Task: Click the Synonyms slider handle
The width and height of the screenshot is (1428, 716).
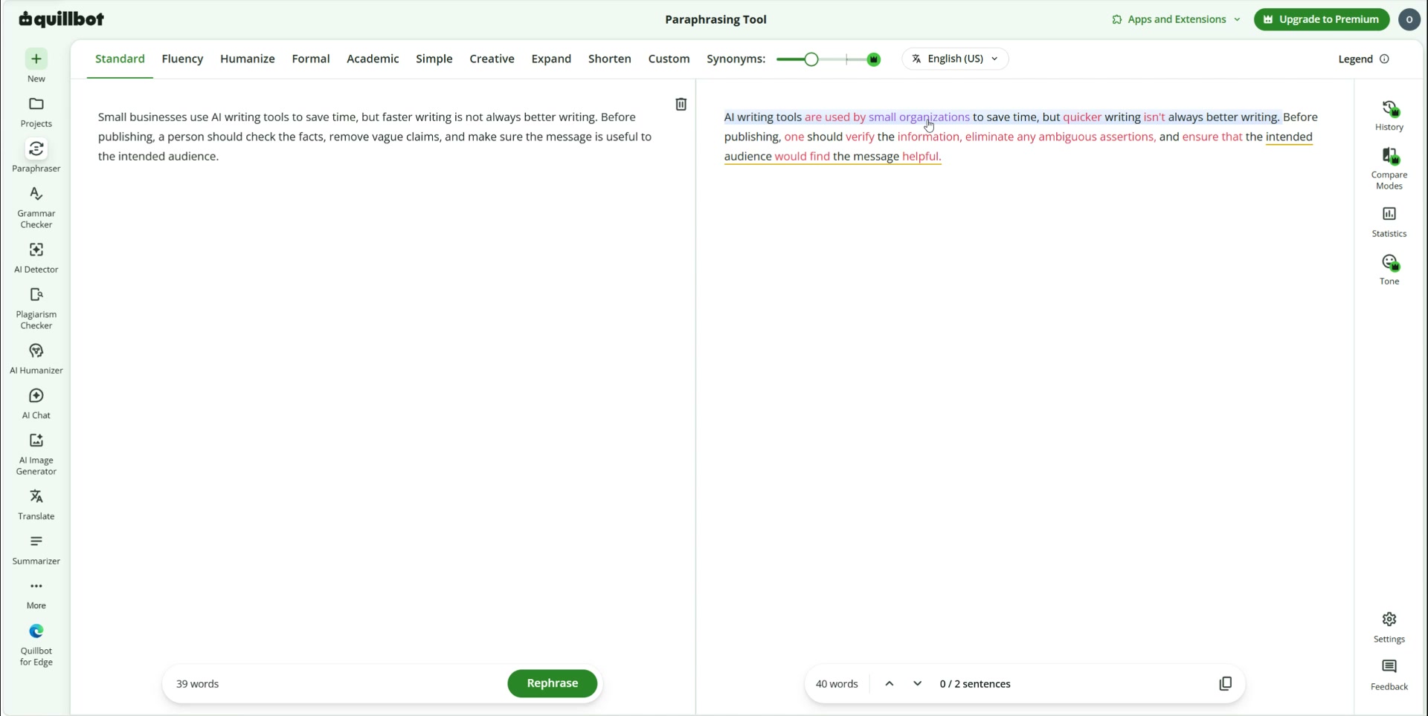Action: 811,59
